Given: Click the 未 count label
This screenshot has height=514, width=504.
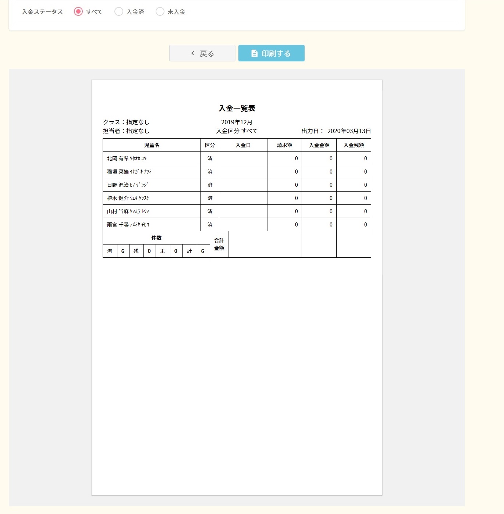Looking at the screenshot, I should coord(162,251).
